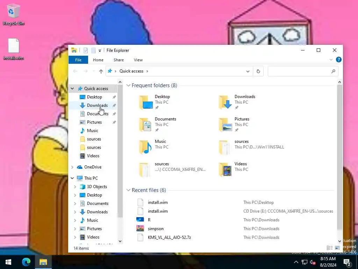Click the Properties quick access toolbar icon
The width and height of the screenshot is (358, 269).
[x=86, y=50]
